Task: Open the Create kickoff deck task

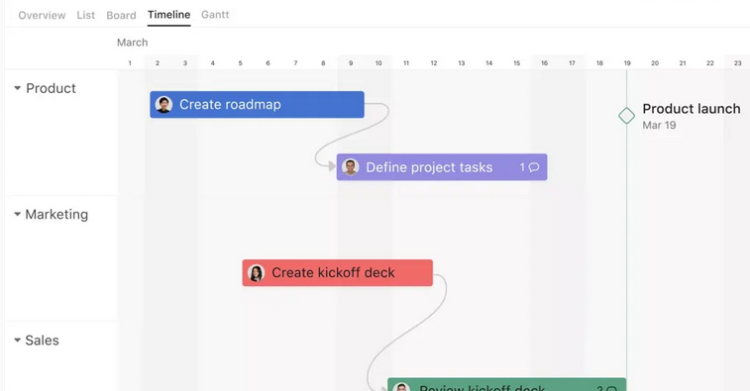Action: coord(338,273)
